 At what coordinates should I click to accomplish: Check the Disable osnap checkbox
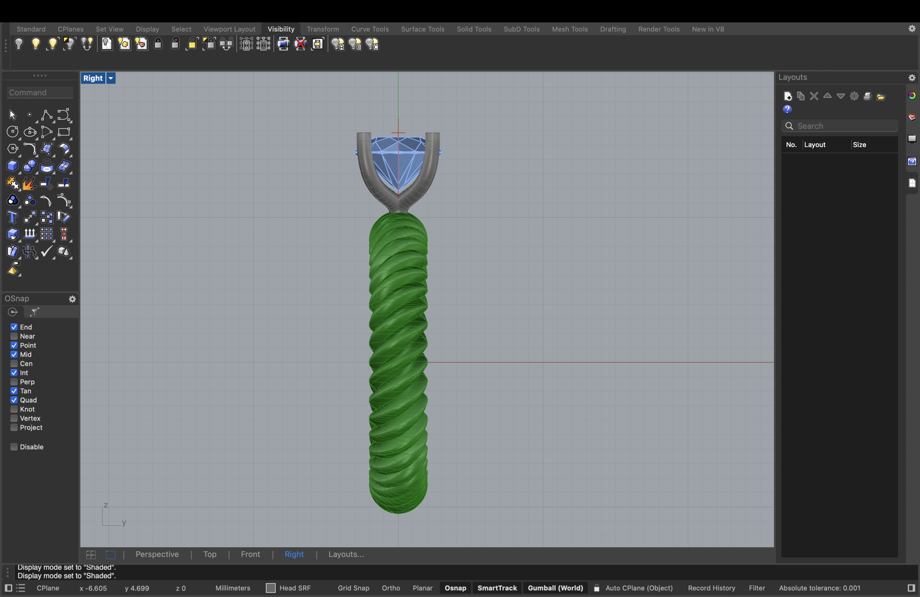point(14,447)
